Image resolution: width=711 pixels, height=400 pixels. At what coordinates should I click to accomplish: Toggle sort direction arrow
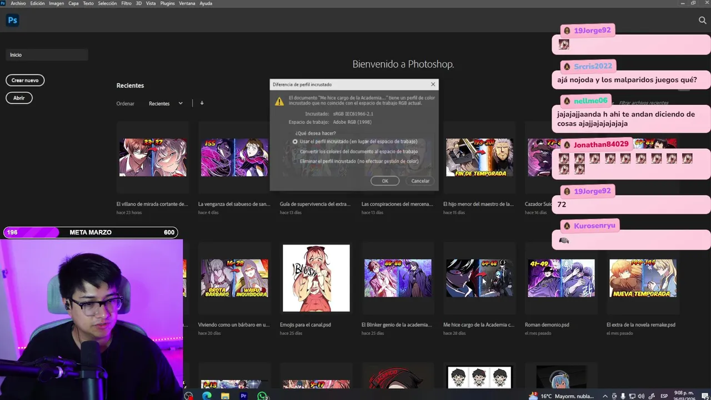click(x=202, y=103)
